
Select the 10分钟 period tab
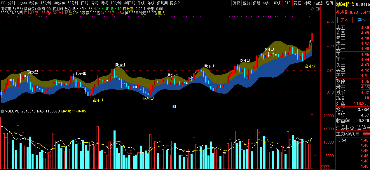(116, 3)
